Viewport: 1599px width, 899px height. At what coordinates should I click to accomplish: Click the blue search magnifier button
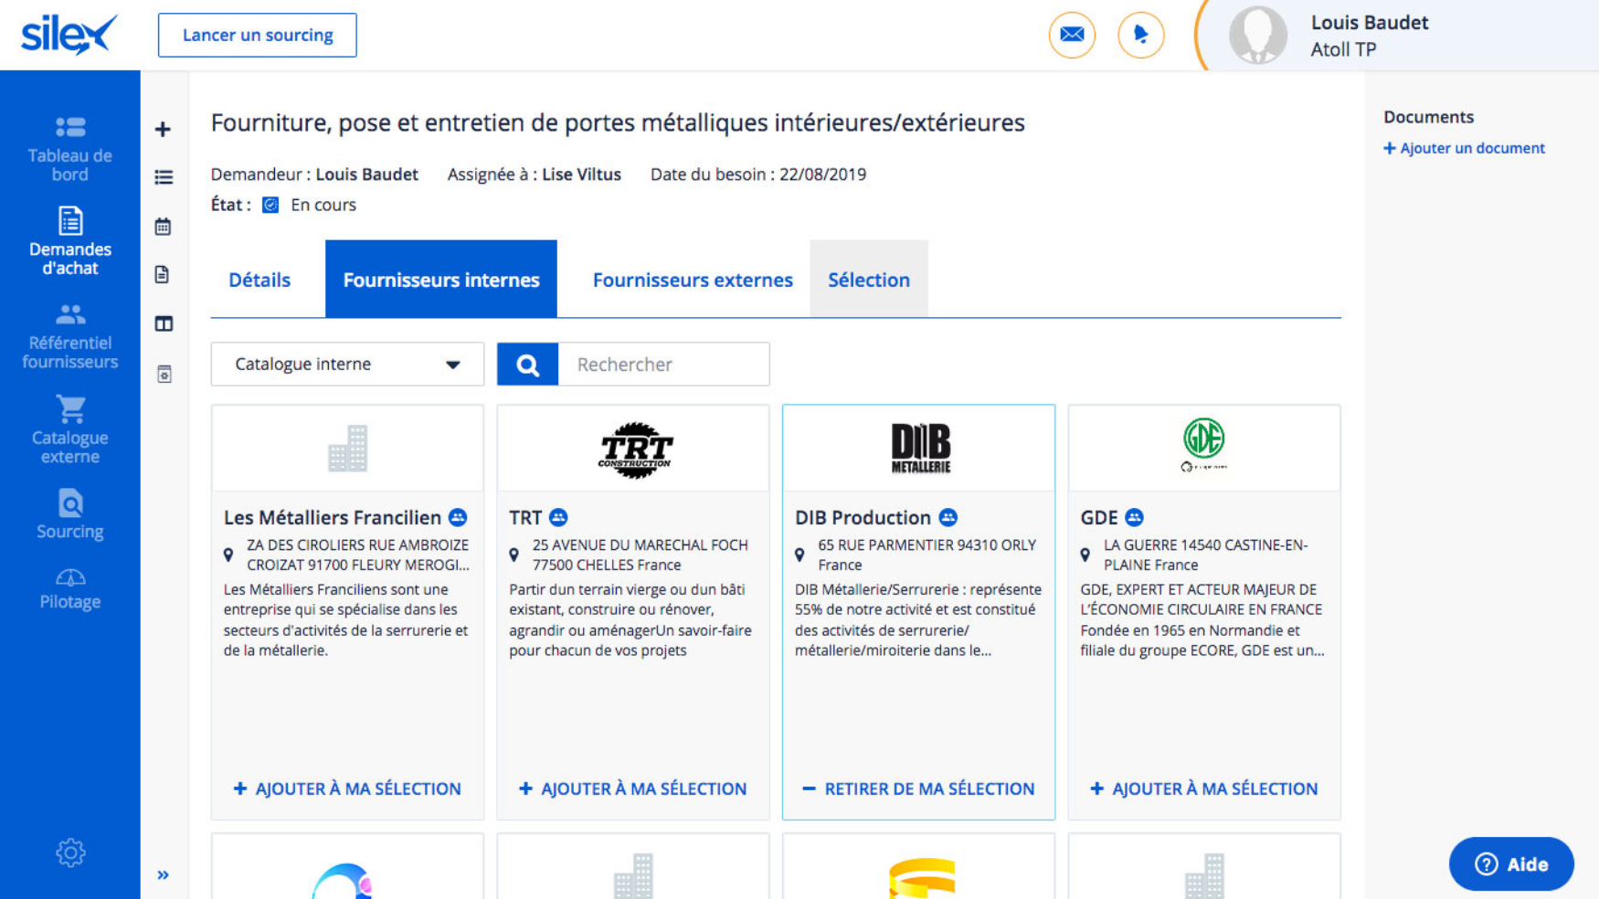coord(527,365)
